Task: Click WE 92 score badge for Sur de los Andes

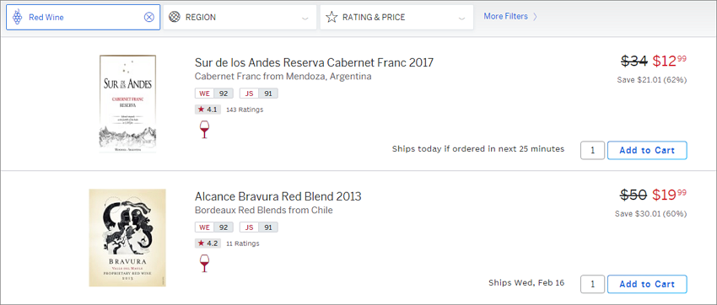Action: point(214,94)
